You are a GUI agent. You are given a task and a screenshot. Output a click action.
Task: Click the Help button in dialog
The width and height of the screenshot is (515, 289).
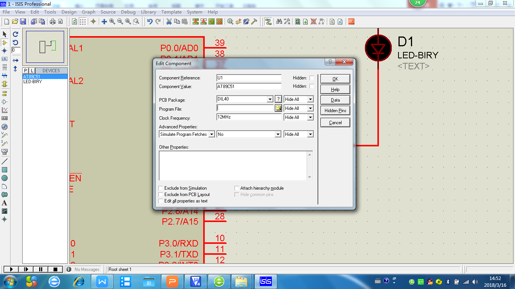pyautogui.click(x=335, y=90)
